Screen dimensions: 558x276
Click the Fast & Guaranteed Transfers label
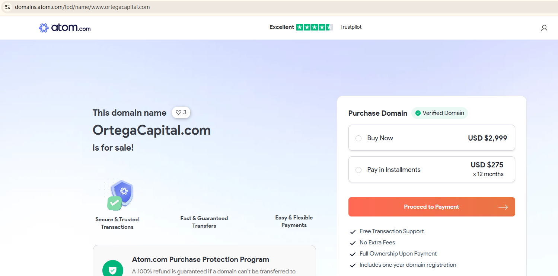(x=204, y=222)
